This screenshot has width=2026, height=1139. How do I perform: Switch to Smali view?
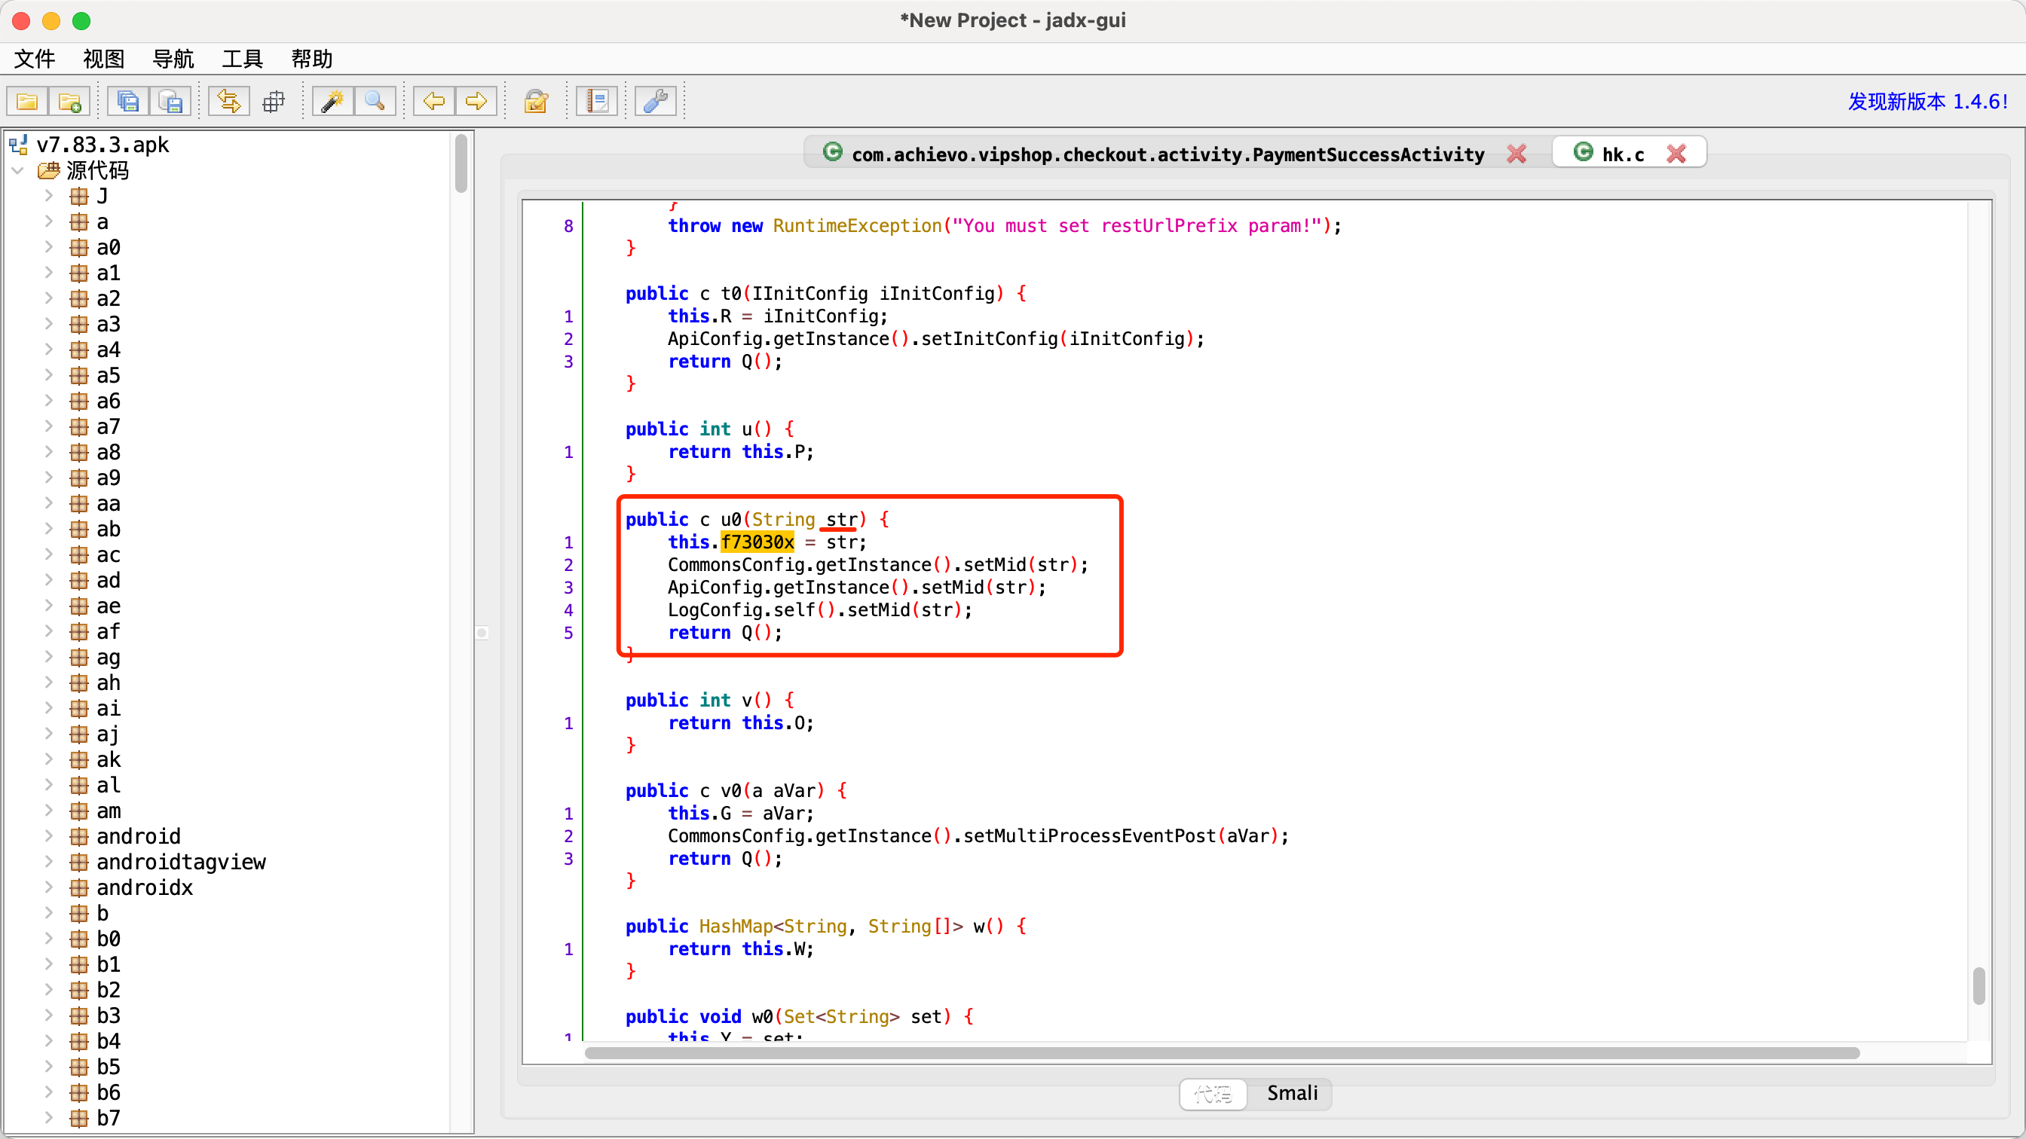point(1292,1093)
